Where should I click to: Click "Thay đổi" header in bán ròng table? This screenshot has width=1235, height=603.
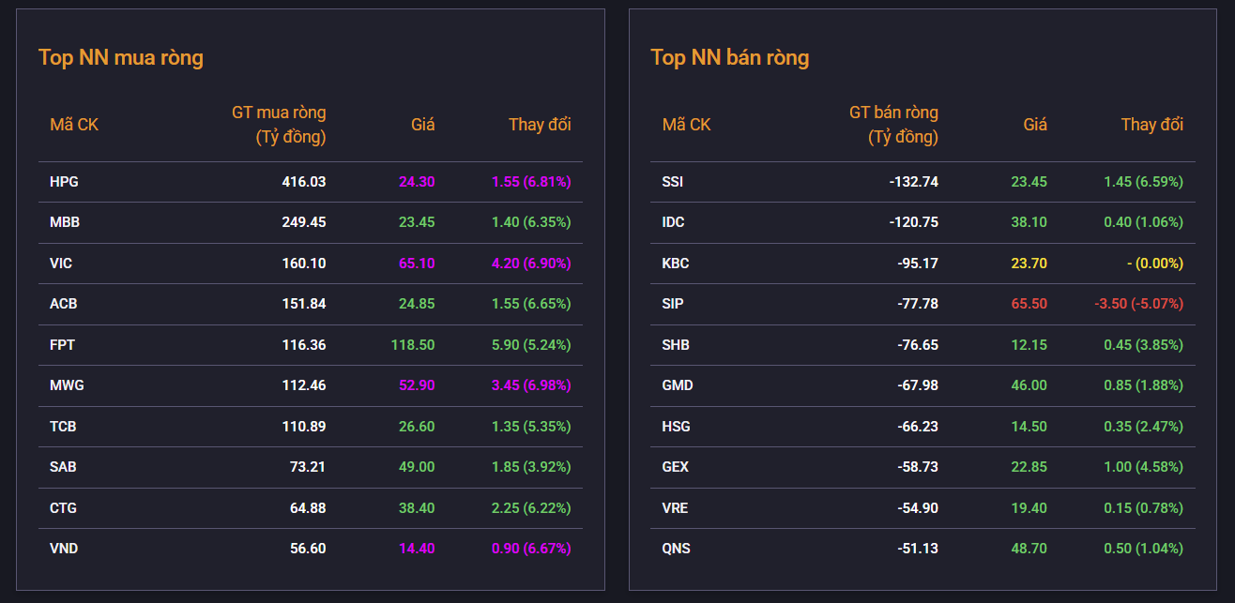(1152, 125)
